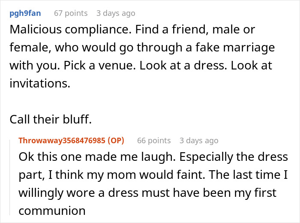
Task: Open pgh9fan's user profile
Action: tap(25, 13)
